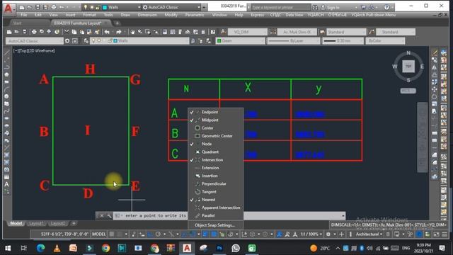Close the command line with X icon

[x=102, y=215]
